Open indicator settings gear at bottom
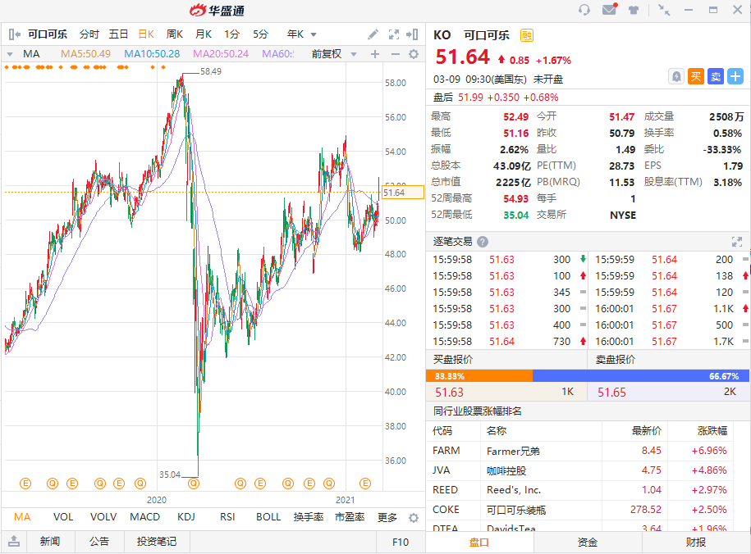Image resolution: width=751 pixels, height=554 pixels. coord(414,518)
